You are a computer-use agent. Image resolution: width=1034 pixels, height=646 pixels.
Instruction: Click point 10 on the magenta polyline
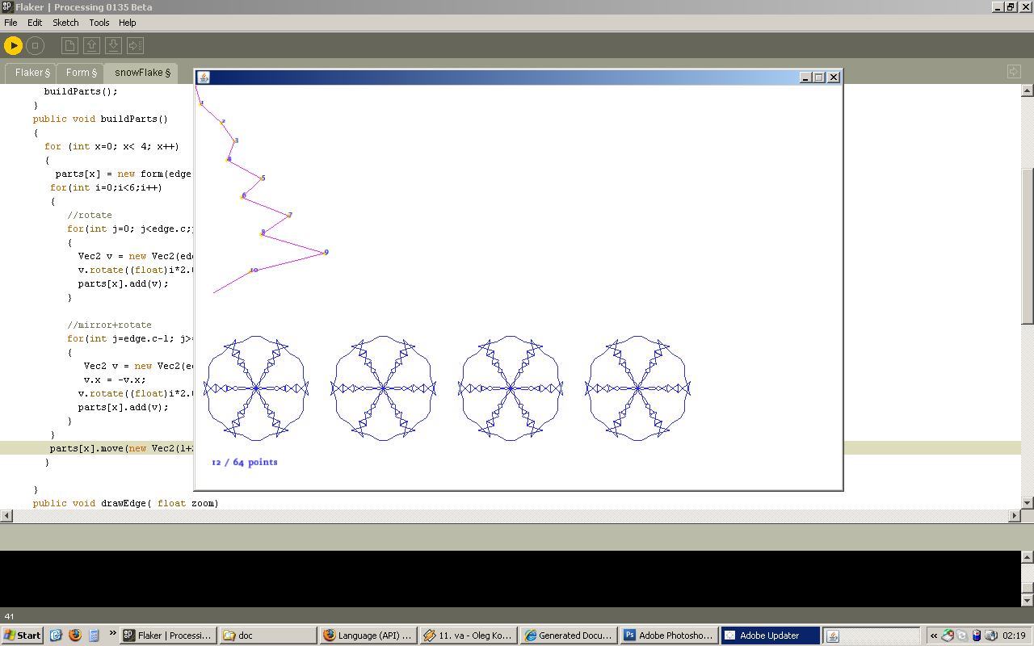(253, 270)
